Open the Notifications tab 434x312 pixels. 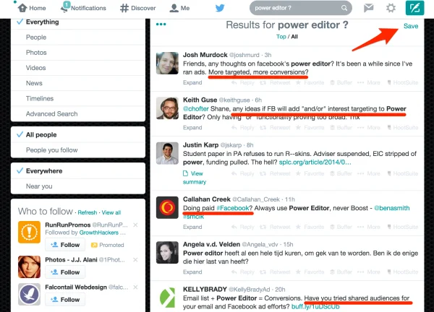84,8
